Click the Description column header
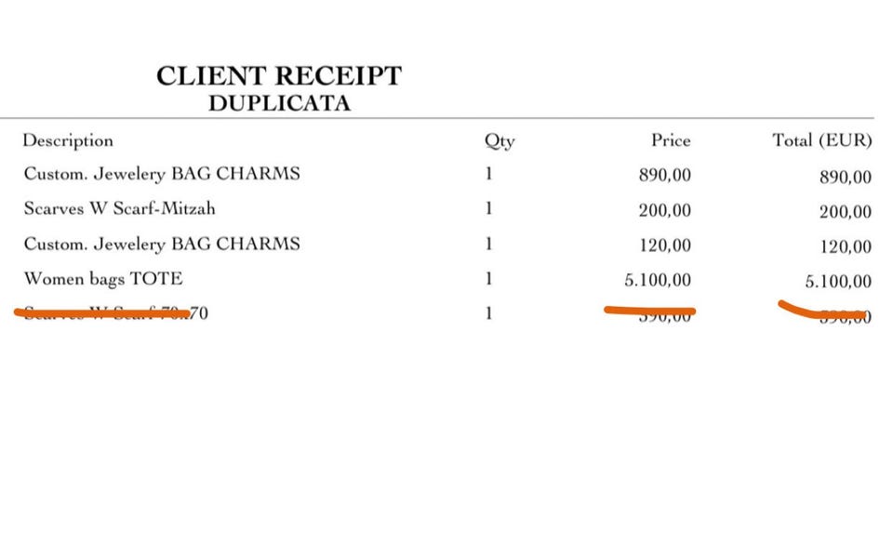 tap(68, 140)
